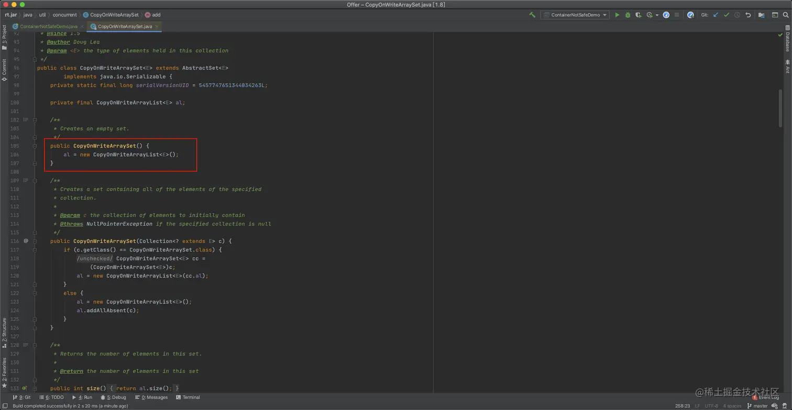This screenshot has height=410, width=792.
Task: Close the CopyOnWriteArraySet.java tab
Action: [x=157, y=26]
